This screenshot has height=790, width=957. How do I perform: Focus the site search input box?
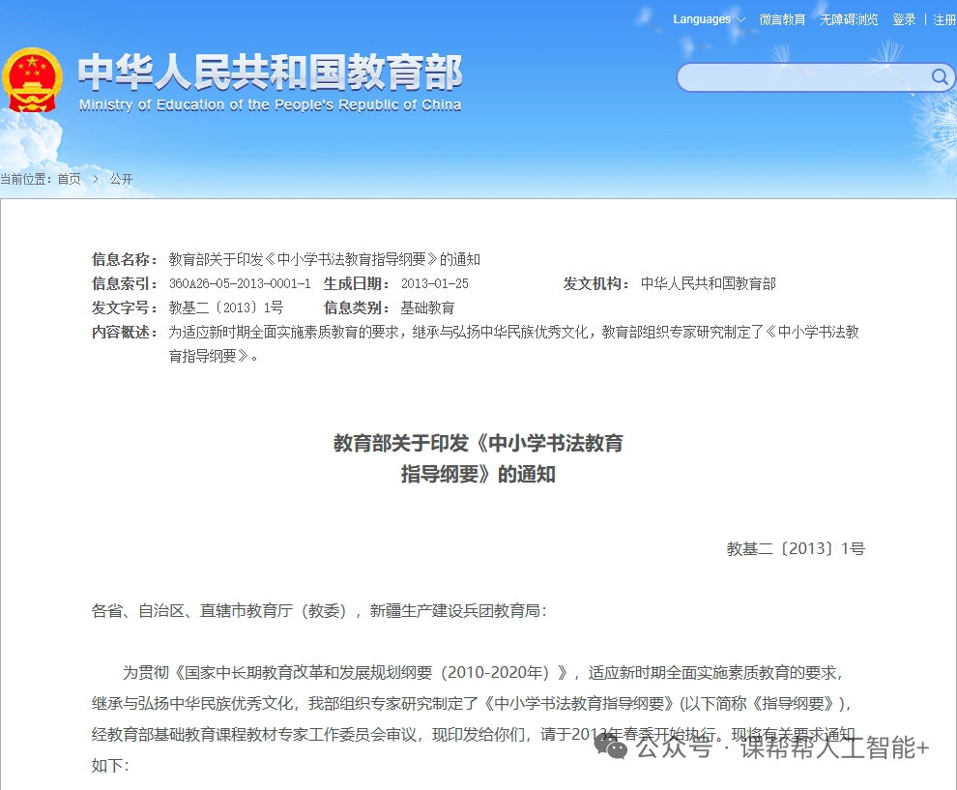(802, 77)
